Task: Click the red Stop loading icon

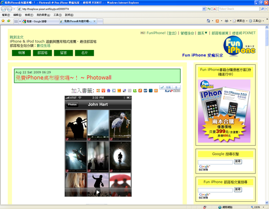Action: tap(214, 9)
